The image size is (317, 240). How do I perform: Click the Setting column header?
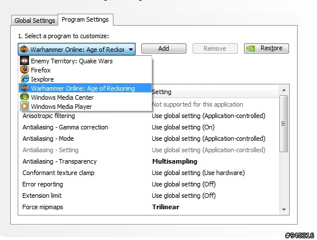(216, 92)
